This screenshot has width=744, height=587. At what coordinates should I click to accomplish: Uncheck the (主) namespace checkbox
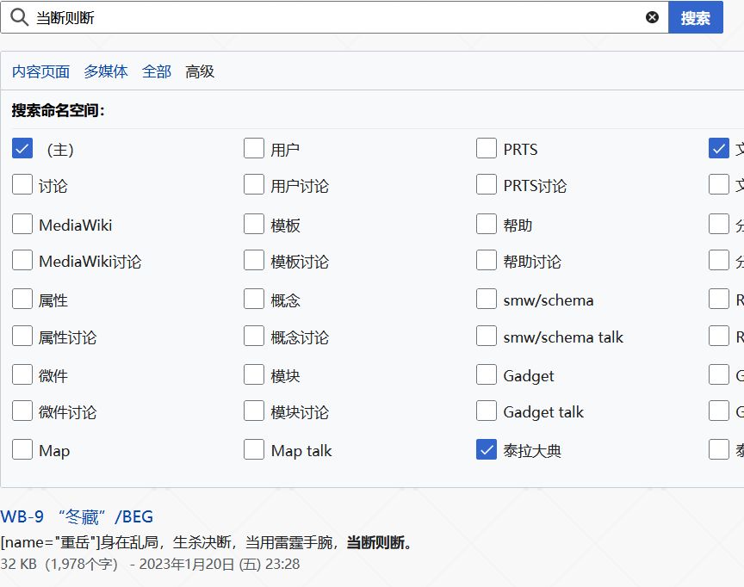tap(22, 148)
